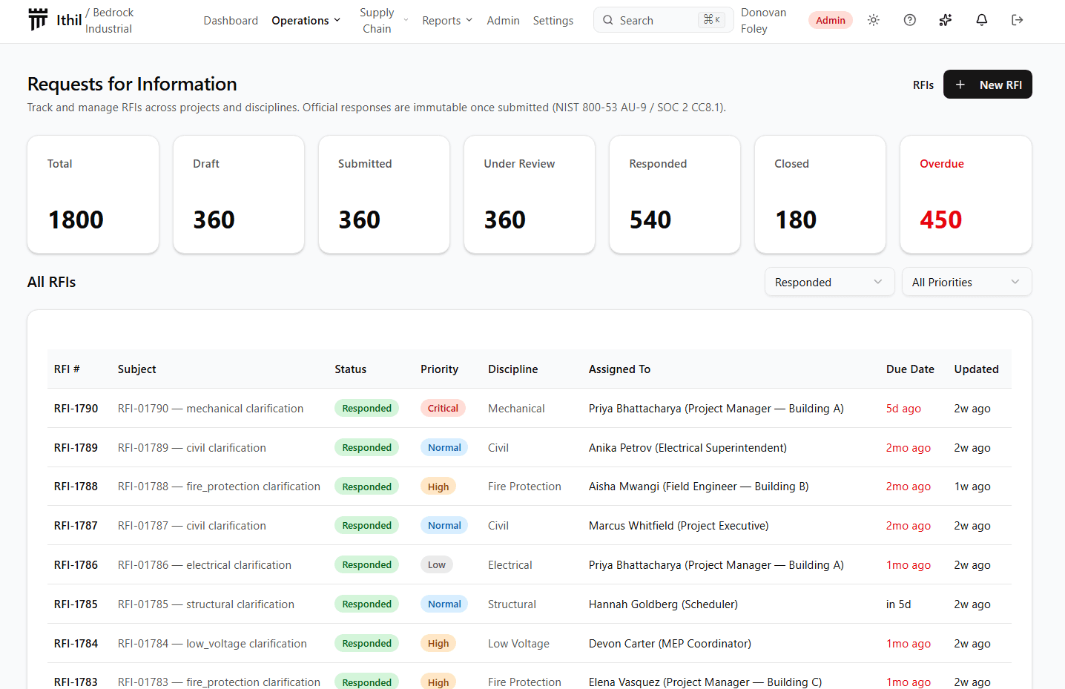Click subject 'RFI-01788 — fire_protection clarification'

(220, 487)
